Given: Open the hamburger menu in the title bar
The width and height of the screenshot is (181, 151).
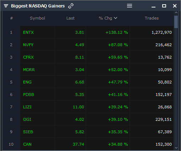Looking at the screenshot, I should (130, 6).
